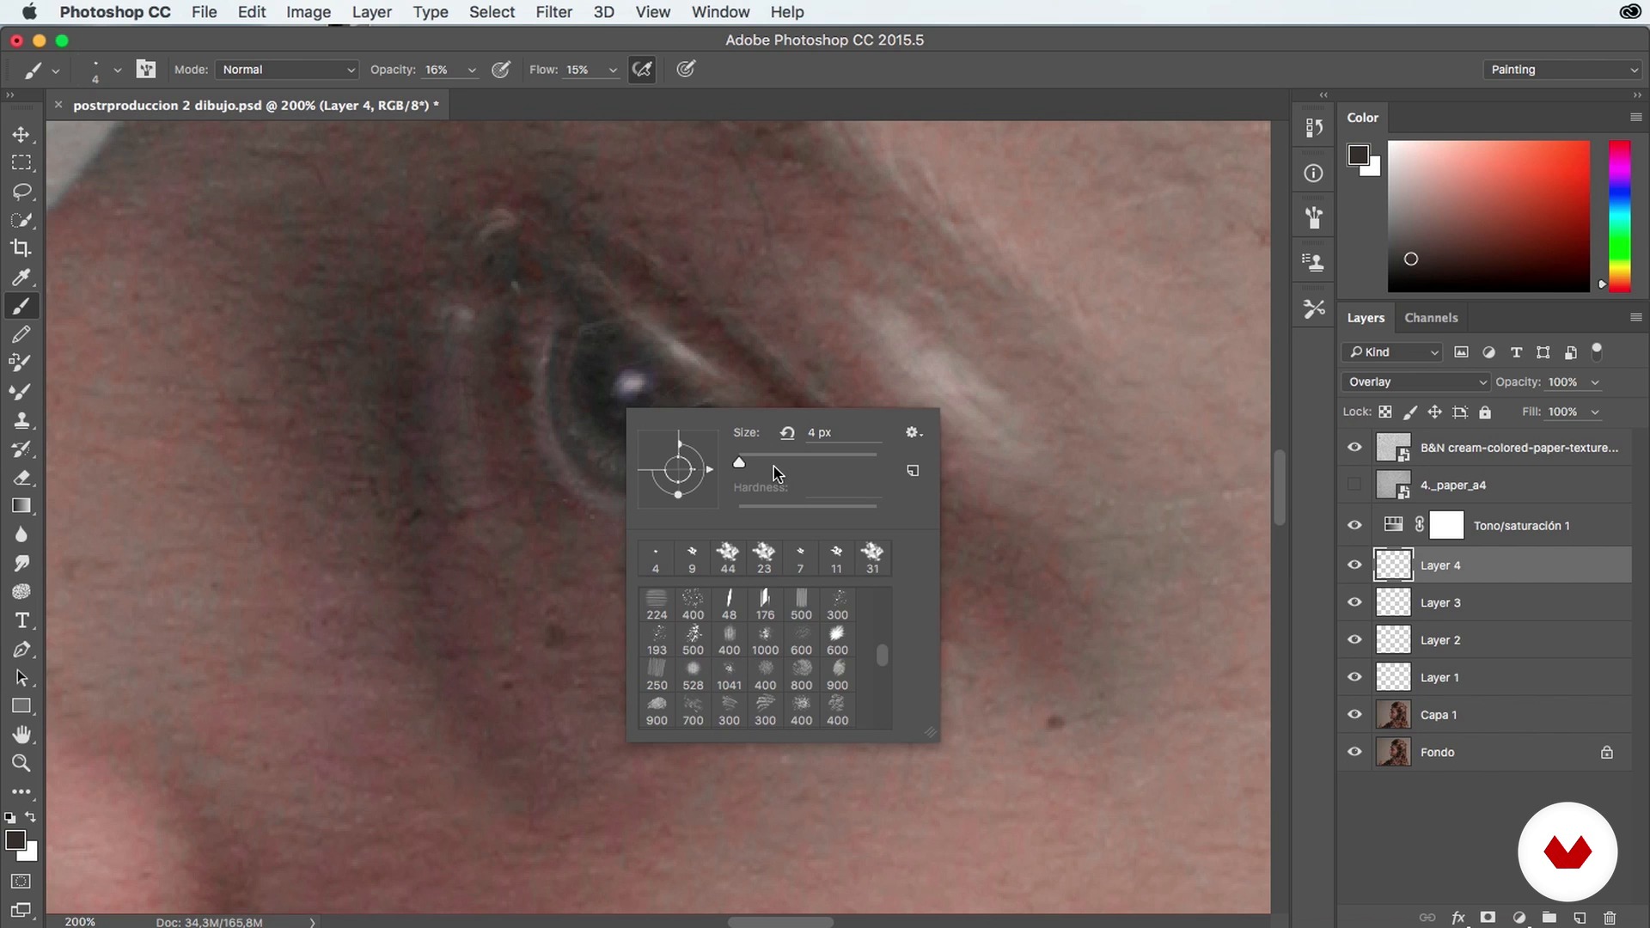Screen dimensions: 1650x928
Task: Hide the Tono/saturación 1 layer
Action: point(1354,525)
